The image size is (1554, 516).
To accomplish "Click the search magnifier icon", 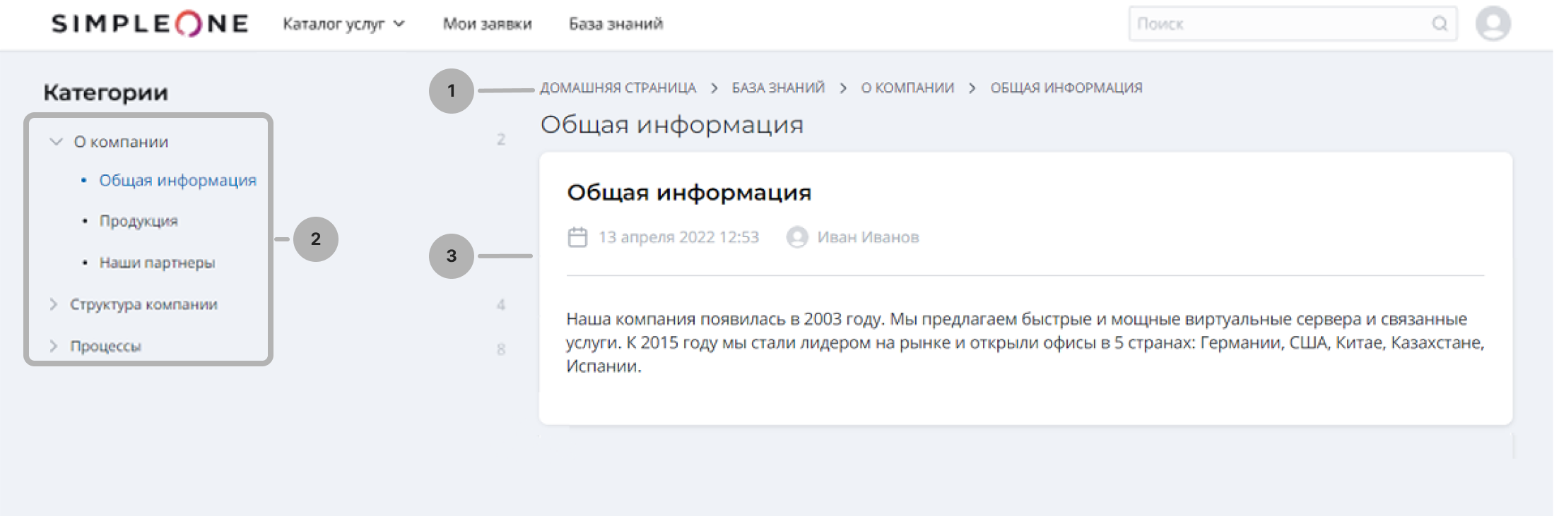I will [1439, 24].
